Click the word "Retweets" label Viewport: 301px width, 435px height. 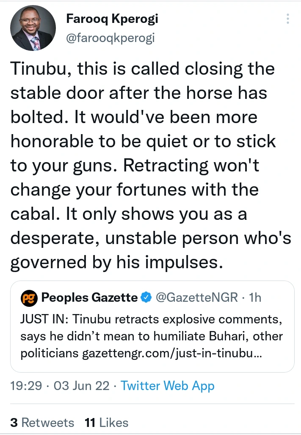(x=48, y=423)
